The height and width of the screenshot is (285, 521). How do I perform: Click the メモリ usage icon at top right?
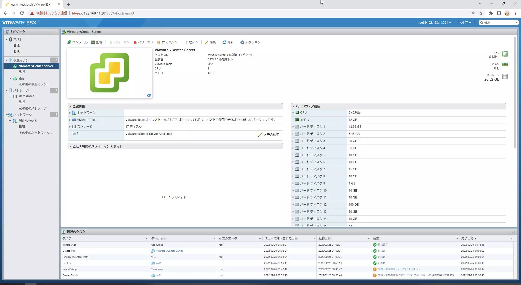[x=505, y=64]
